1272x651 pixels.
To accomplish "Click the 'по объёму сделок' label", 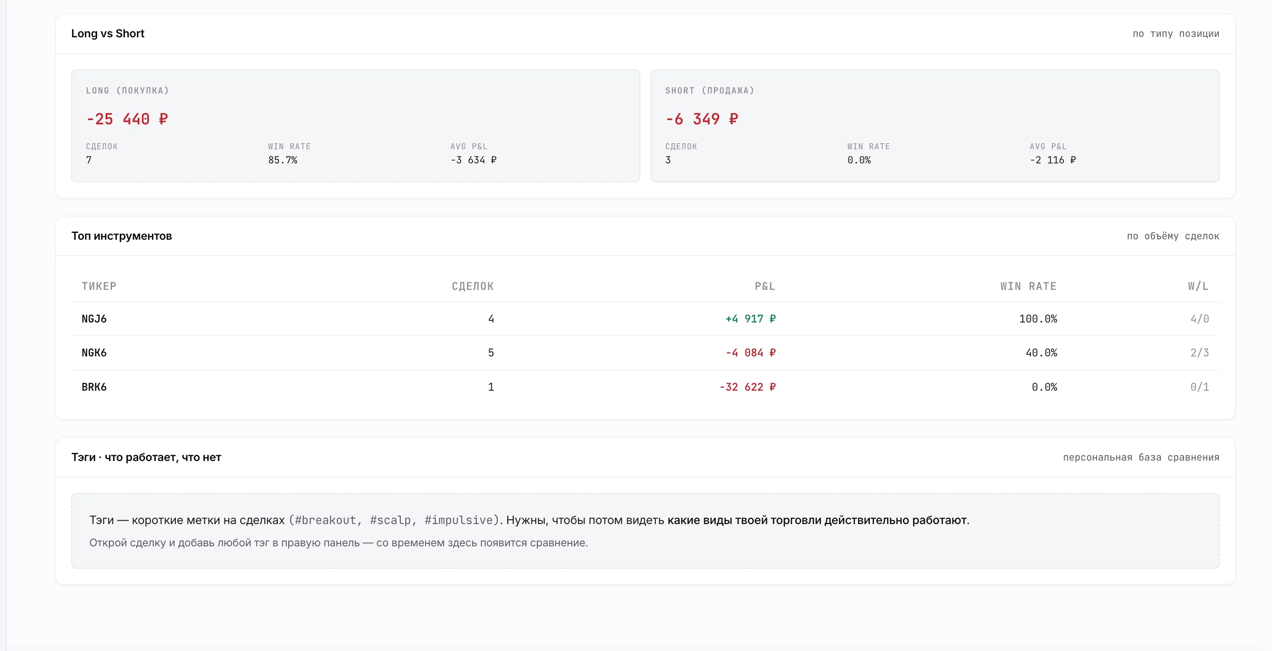I will [x=1173, y=236].
